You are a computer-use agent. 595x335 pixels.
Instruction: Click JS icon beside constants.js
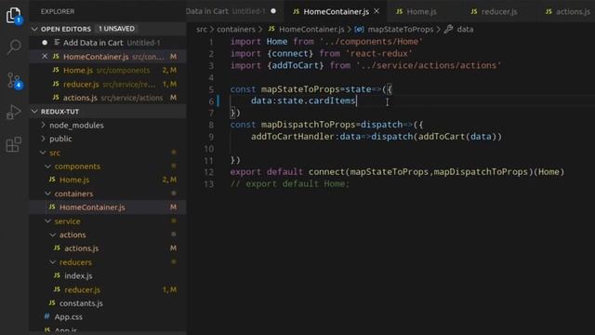[52, 302]
